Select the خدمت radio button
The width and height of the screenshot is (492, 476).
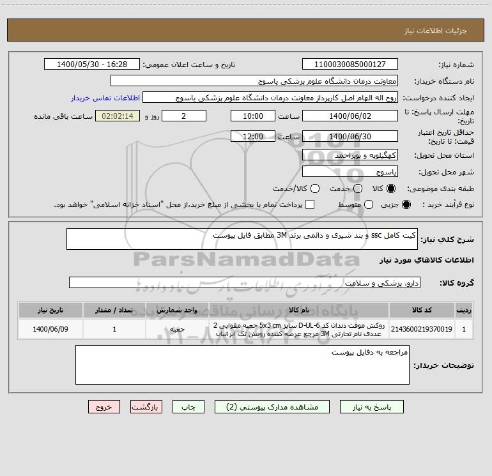pyautogui.click(x=358, y=188)
